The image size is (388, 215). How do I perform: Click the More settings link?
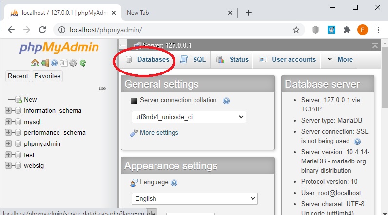click(159, 133)
